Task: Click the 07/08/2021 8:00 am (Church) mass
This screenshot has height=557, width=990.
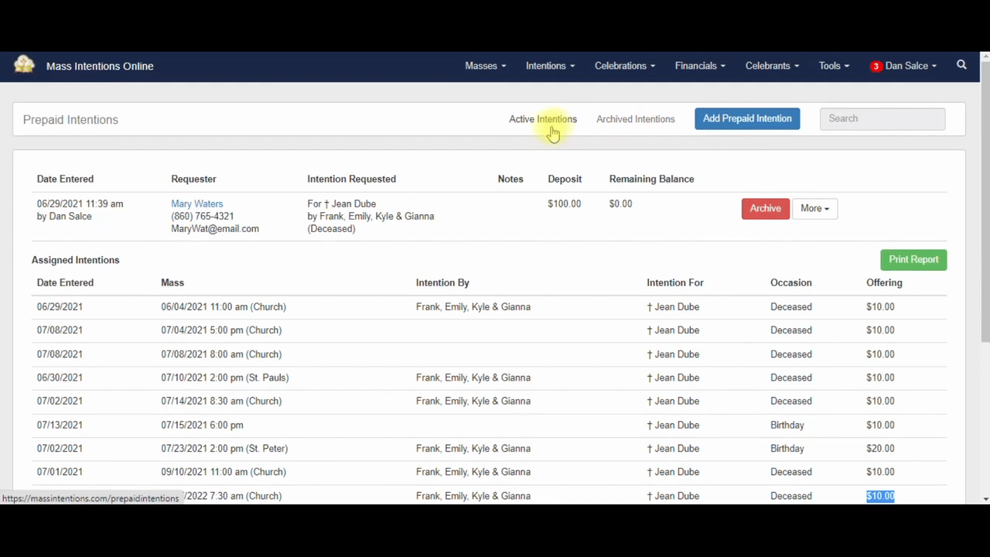Action: [221, 354]
